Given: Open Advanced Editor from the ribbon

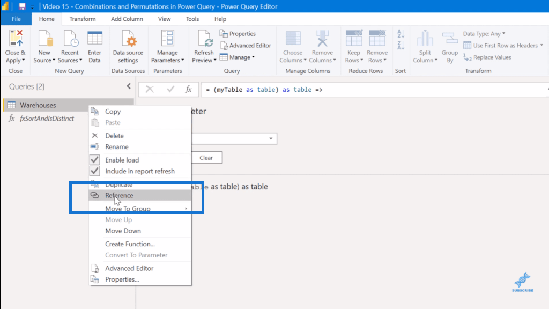Looking at the screenshot, I should tap(246, 46).
